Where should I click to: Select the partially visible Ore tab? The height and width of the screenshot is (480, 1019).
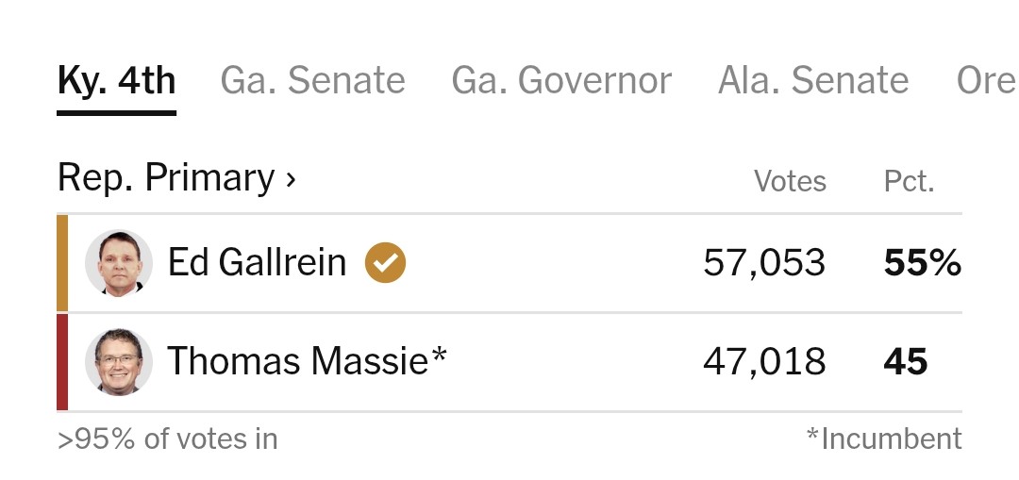click(x=987, y=80)
